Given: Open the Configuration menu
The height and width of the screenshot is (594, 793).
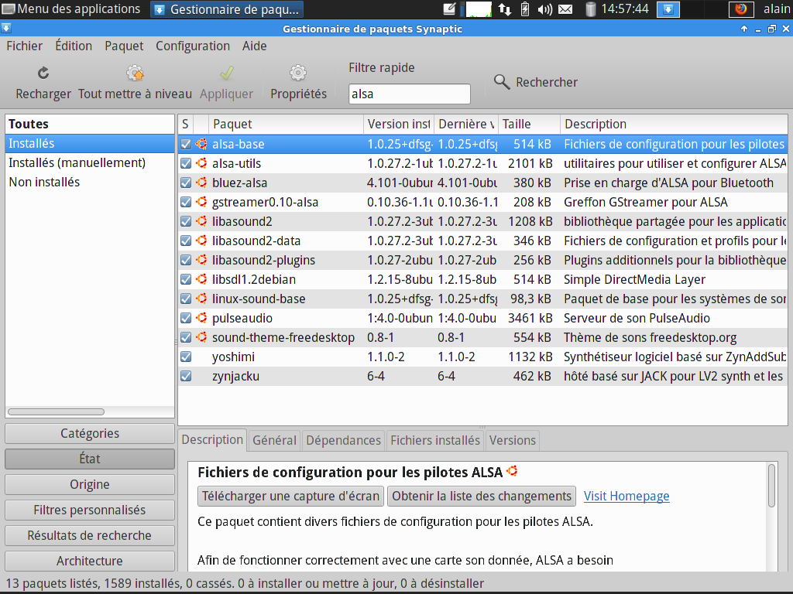Looking at the screenshot, I should 193,46.
